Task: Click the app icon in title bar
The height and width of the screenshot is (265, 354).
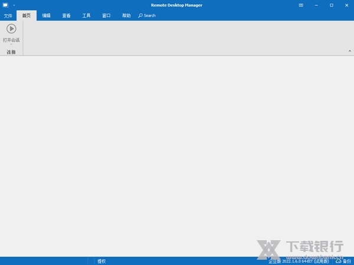Action: tap(5, 5)
